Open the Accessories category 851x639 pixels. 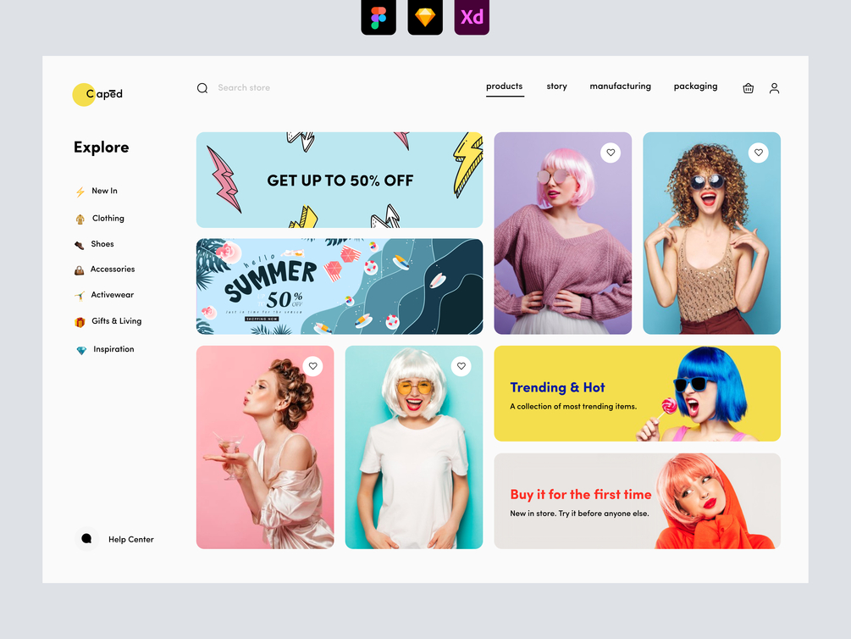point(105,269)
